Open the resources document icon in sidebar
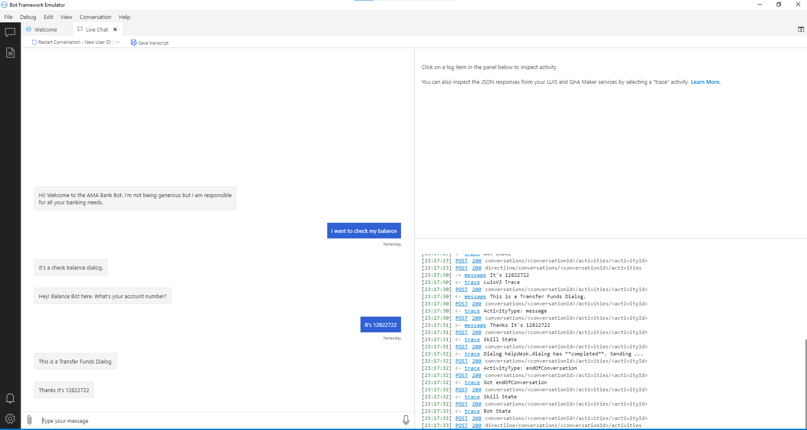Image resolution: width=807 pixels, height=430 pixels. [10, 53]
